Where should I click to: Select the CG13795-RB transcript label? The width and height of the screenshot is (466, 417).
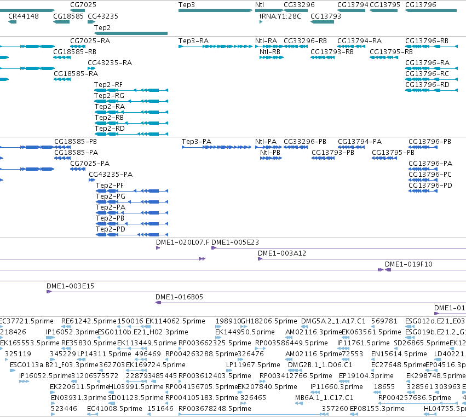[x=391, y=51]
